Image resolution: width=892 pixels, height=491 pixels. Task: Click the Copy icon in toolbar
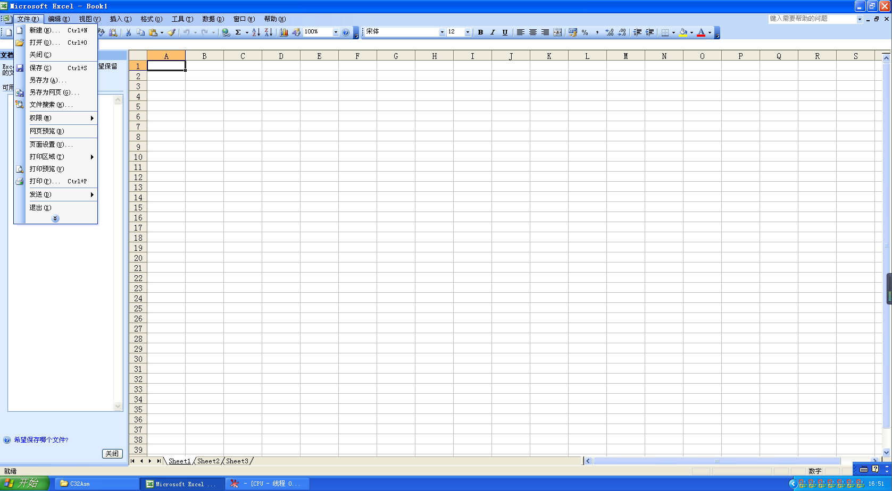point(141,32)
